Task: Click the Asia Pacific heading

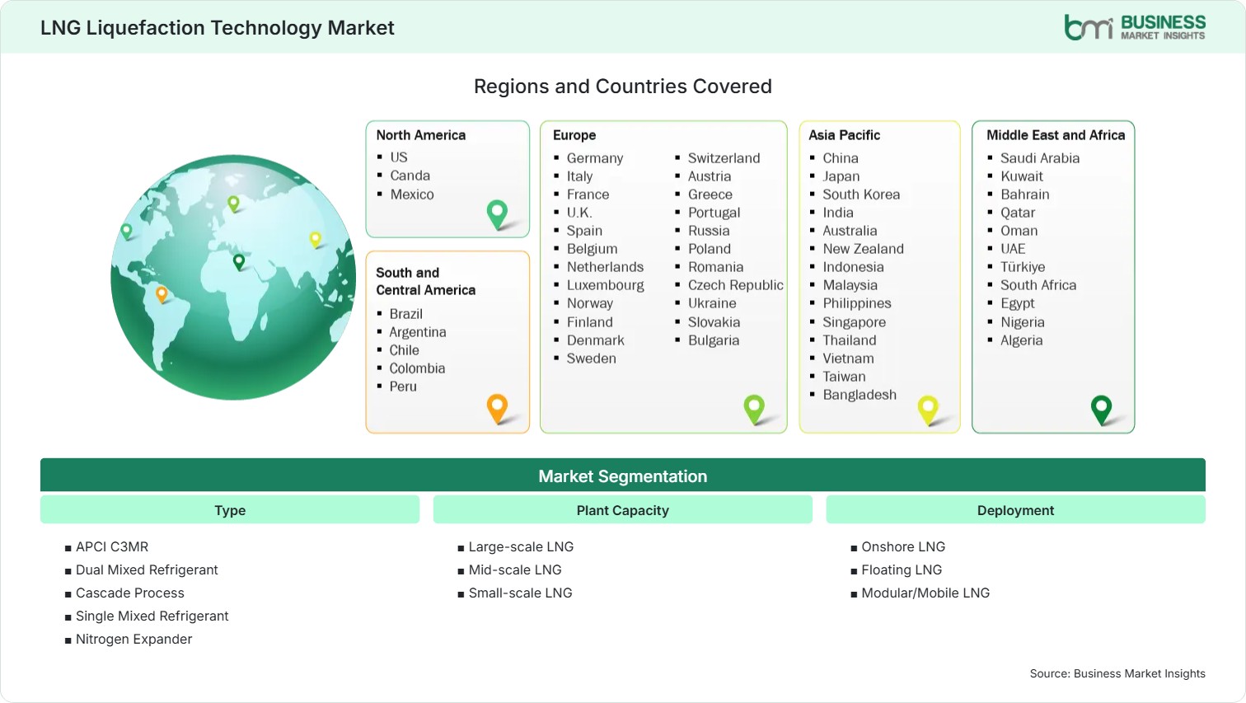Action: [x=844, y=135]
